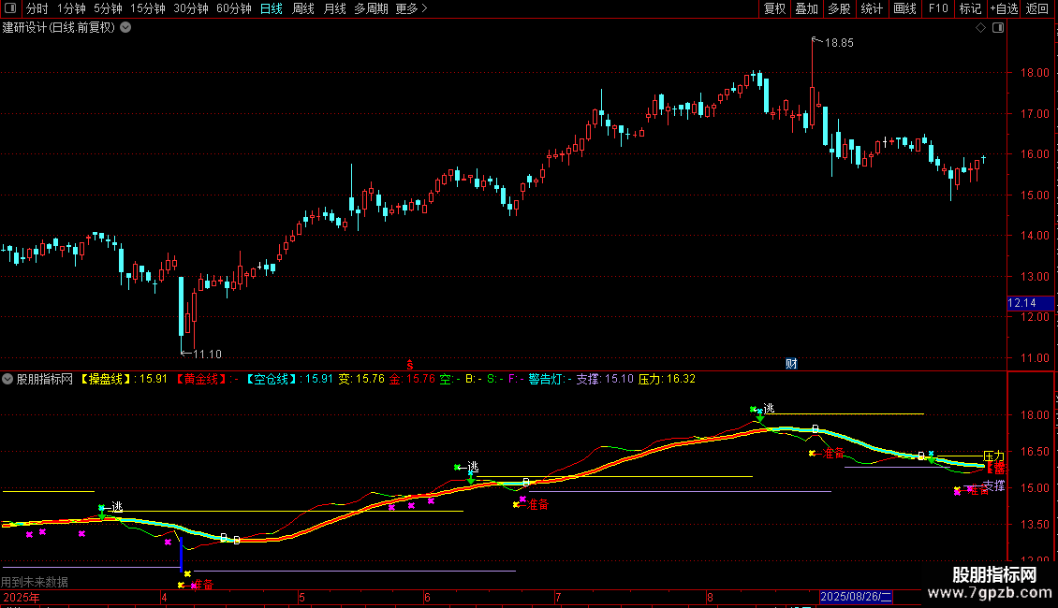Click the yellow 压力 label on the indicator chart

point(994,456)
